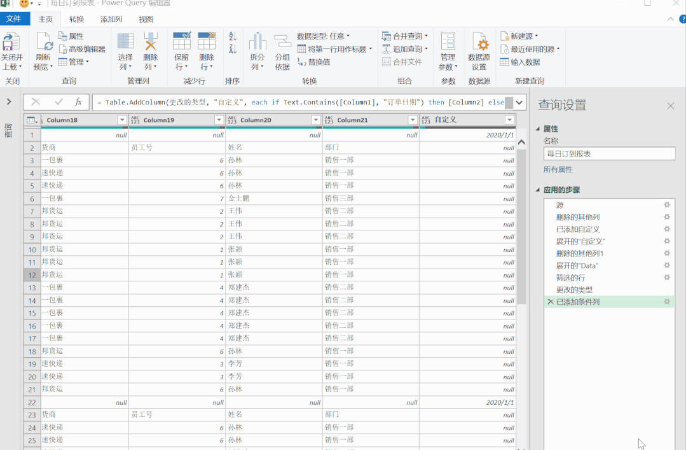Image resolution: width=686 pixels, height=450 pixels.
Task: Switch to 添加列 tab
Action: point(111,19)
